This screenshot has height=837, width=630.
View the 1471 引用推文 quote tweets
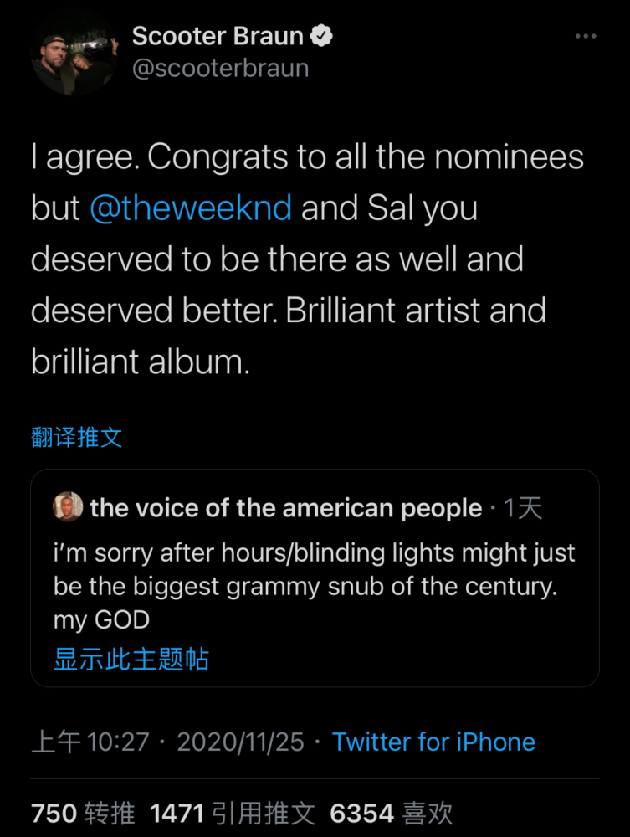[x=233, y=814]
